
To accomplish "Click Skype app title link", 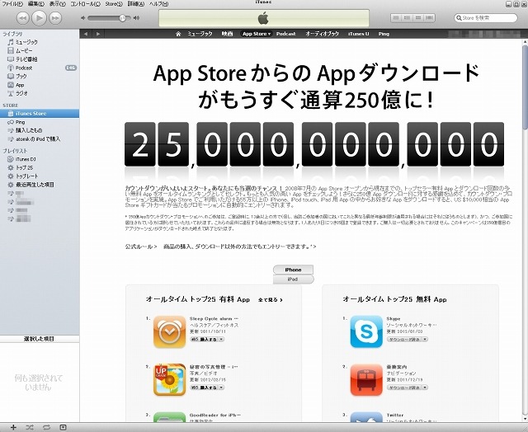I will [394, 318].
